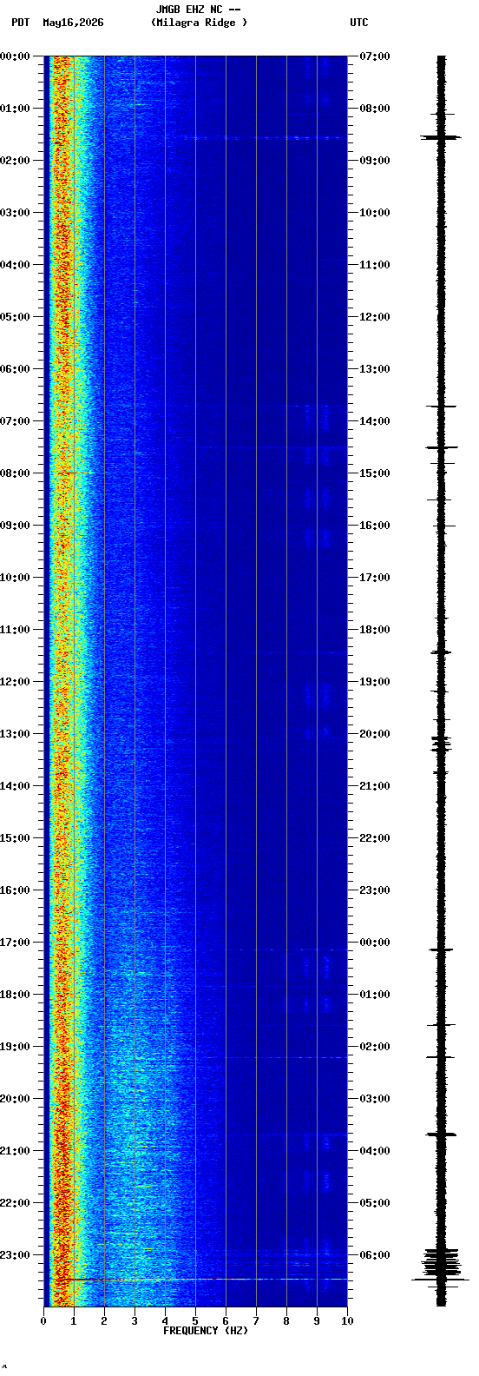
Task: Click the UTC-axis label "13:00"
Action: pos(375,369)
